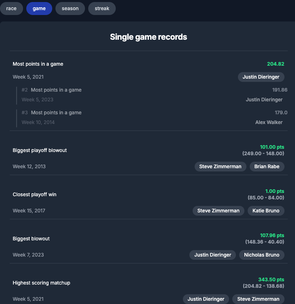
Task: Click the Nicholas Bruno name badge
Action: [261, 255]
